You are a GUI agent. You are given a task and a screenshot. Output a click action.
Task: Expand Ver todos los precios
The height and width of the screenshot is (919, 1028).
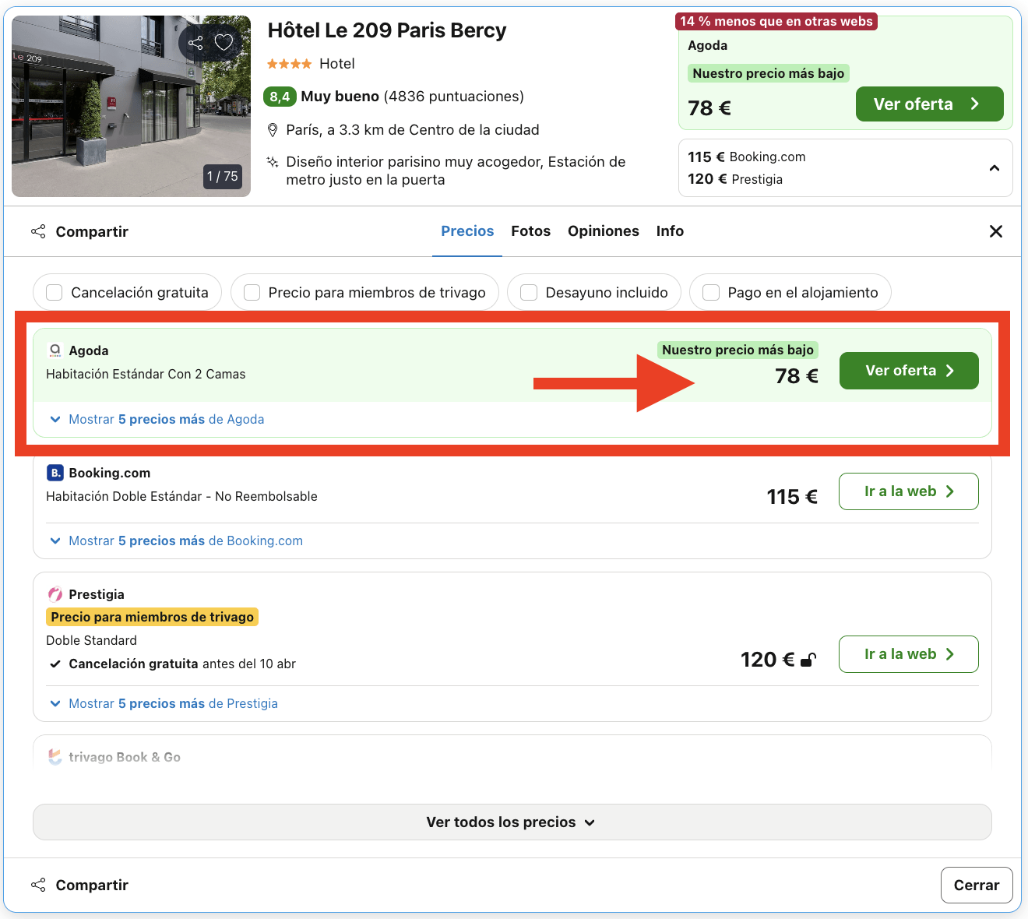click(512, 822)
